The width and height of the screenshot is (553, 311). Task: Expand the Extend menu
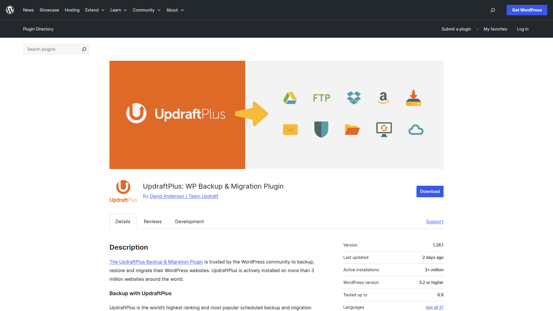(95, 10)
